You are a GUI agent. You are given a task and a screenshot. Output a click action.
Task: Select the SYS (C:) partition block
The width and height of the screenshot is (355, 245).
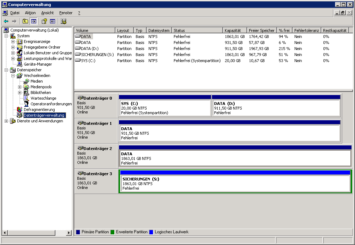(165, 106)
